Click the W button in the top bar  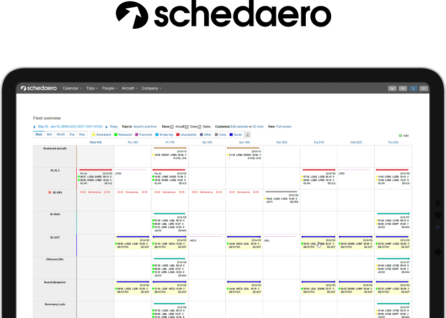tap(402, 88)
